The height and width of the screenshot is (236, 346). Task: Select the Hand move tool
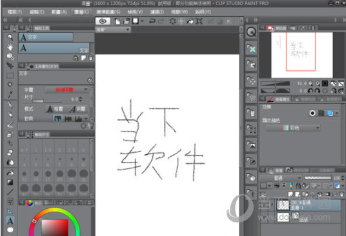(10, 47)
